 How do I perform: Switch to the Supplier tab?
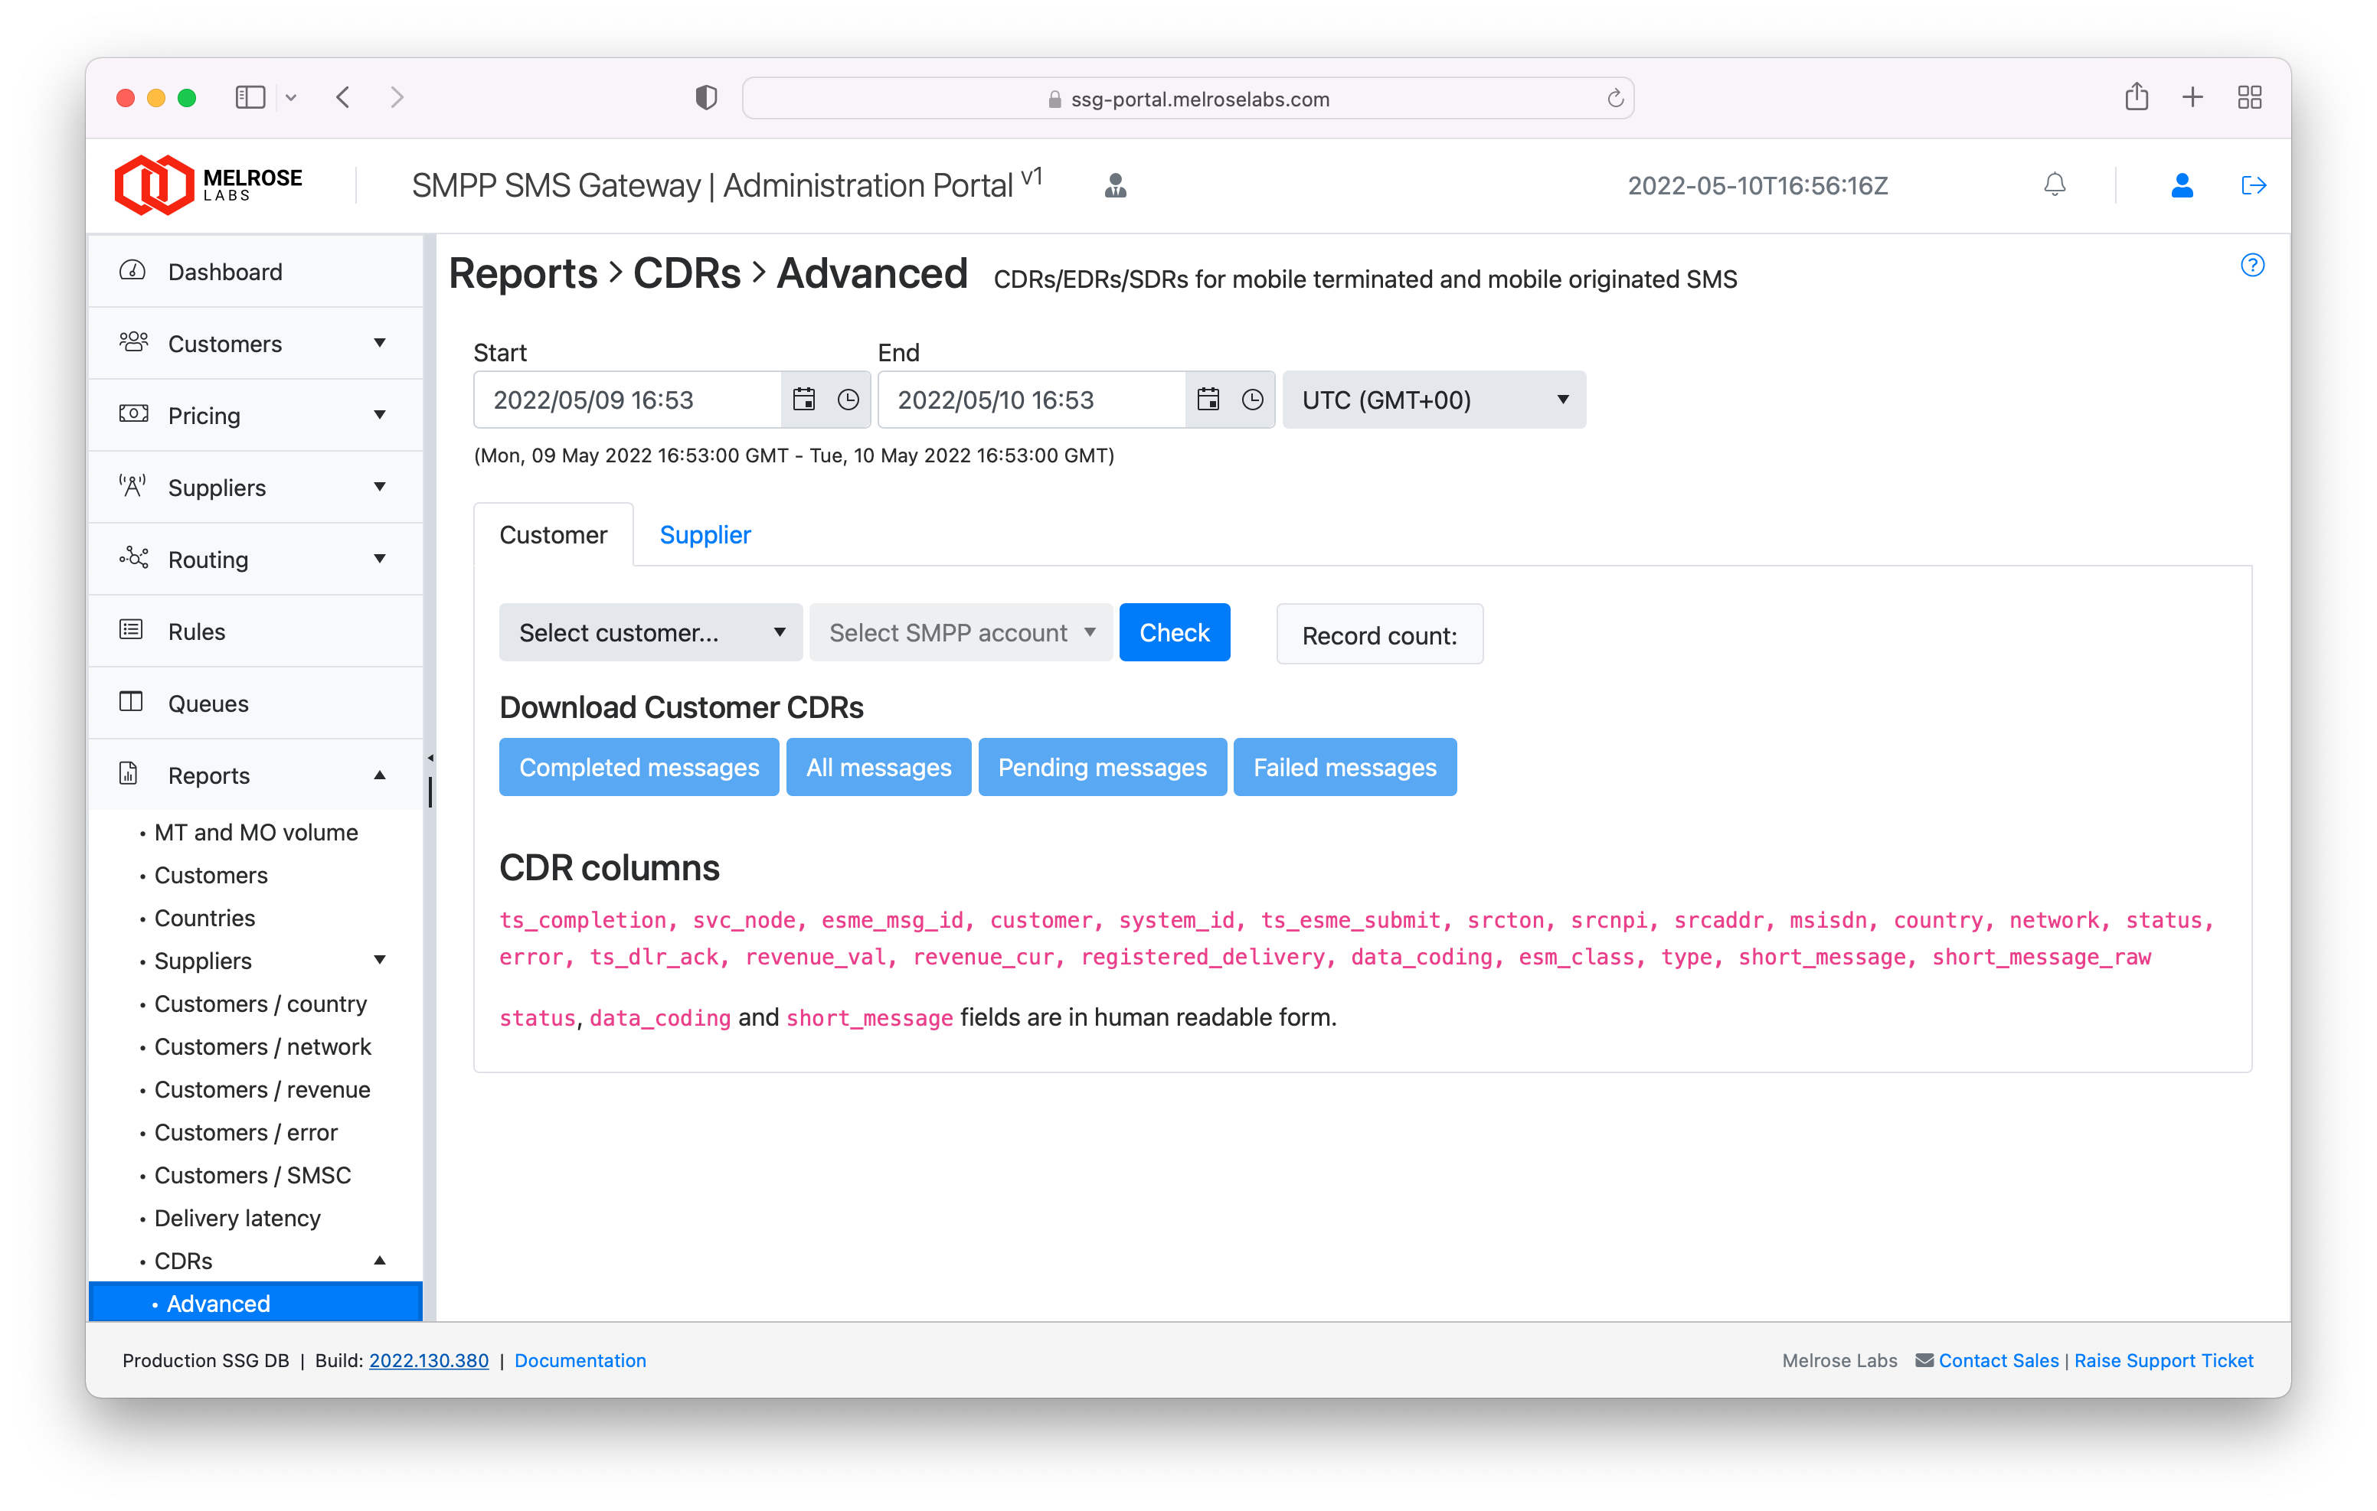coord(705,534)
